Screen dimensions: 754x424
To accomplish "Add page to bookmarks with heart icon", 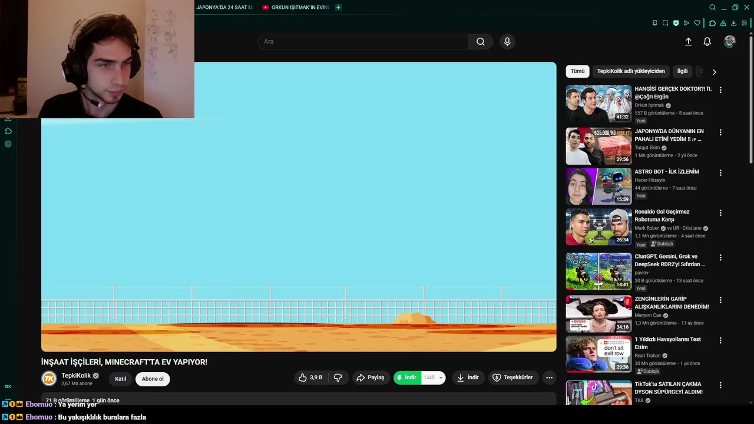I will click(697, 23).
